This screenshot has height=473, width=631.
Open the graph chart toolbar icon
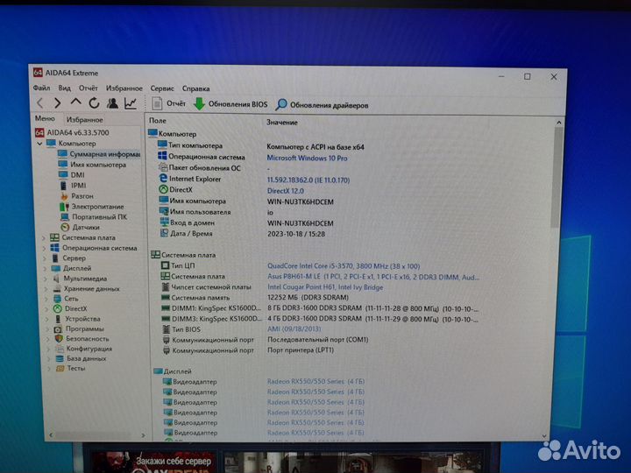131,103
